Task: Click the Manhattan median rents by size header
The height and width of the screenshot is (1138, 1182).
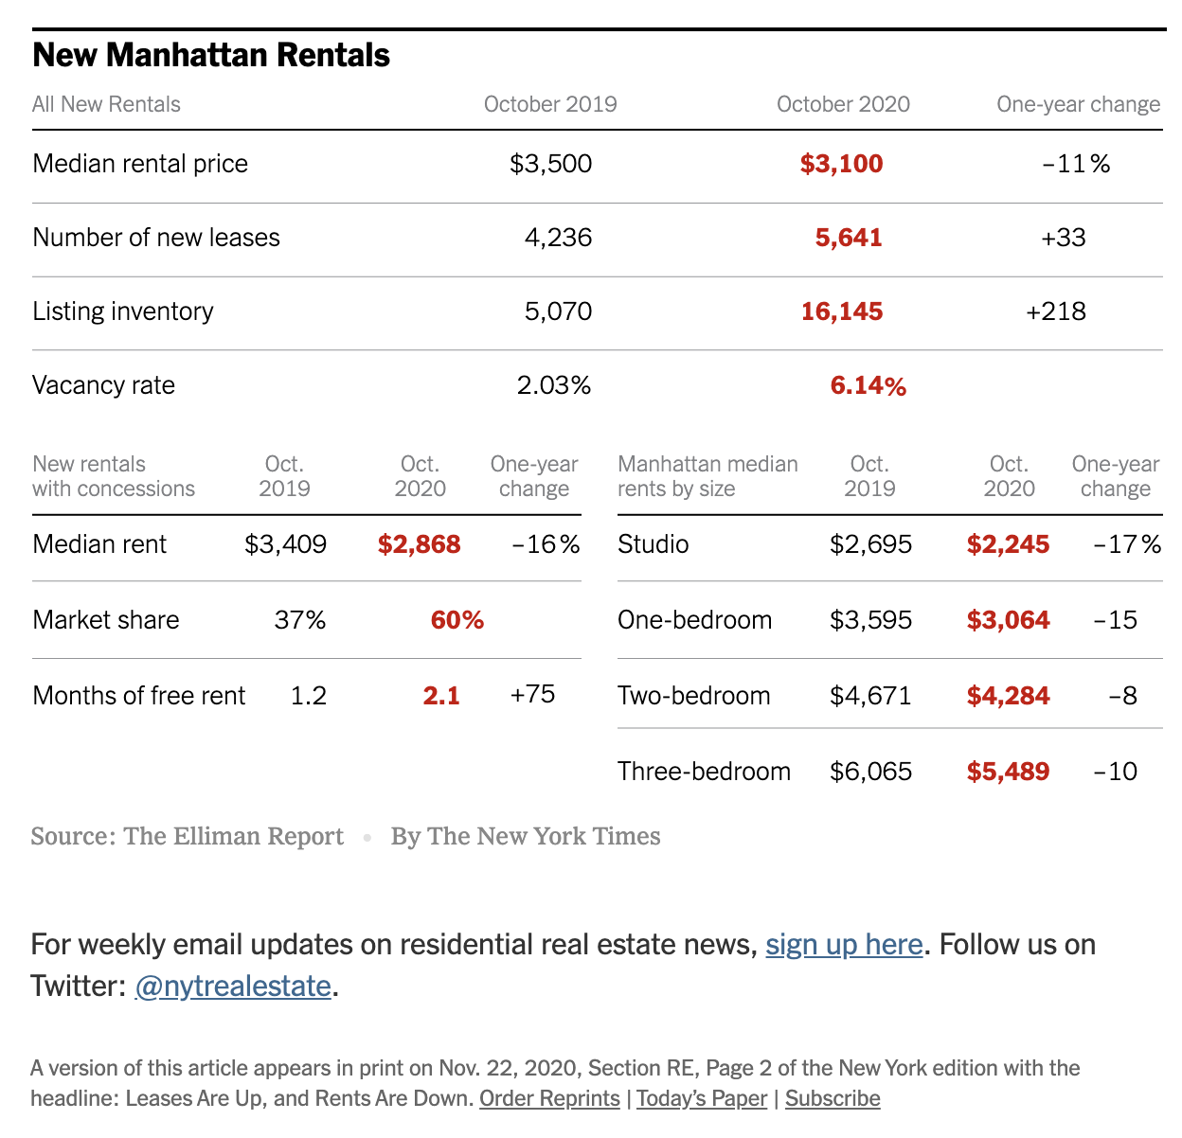Action: 707,476
